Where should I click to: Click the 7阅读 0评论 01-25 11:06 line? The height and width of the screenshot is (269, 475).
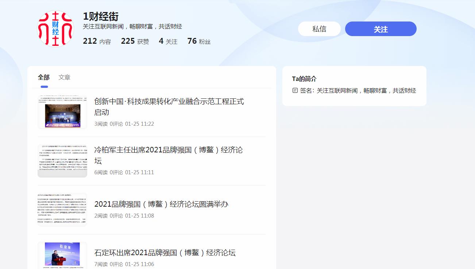coord(124,264)
